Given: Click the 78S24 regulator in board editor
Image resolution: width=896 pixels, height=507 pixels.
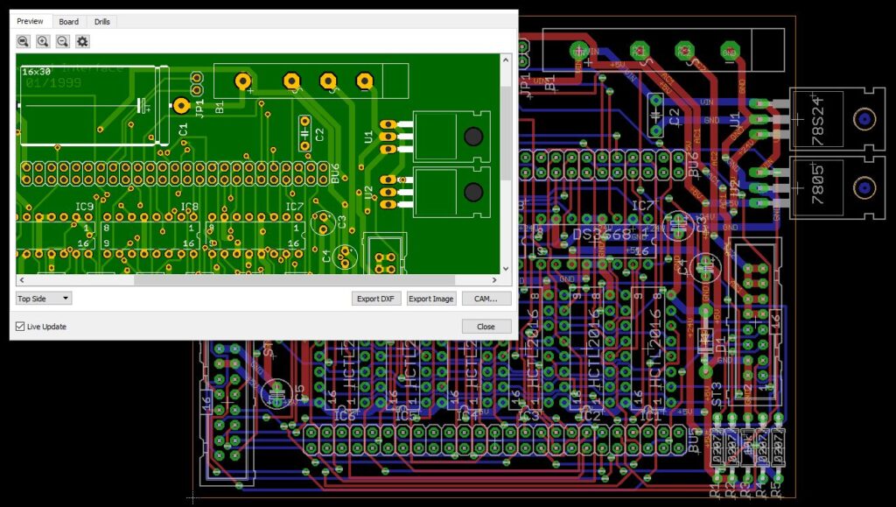Looking at the screenshot, I should pyautogui.click(x=818, y=119).
